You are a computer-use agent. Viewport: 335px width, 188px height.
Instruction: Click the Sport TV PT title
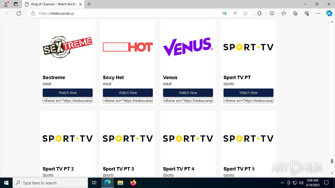click(237, 78)
